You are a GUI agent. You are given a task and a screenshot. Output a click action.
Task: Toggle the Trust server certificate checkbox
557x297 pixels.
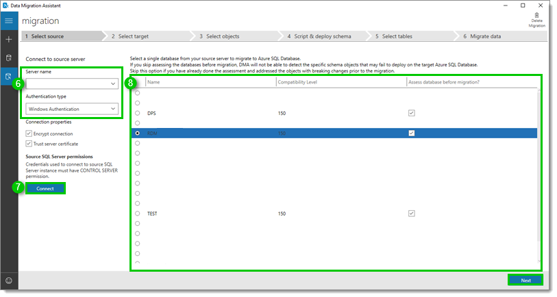tap(29, 144)
